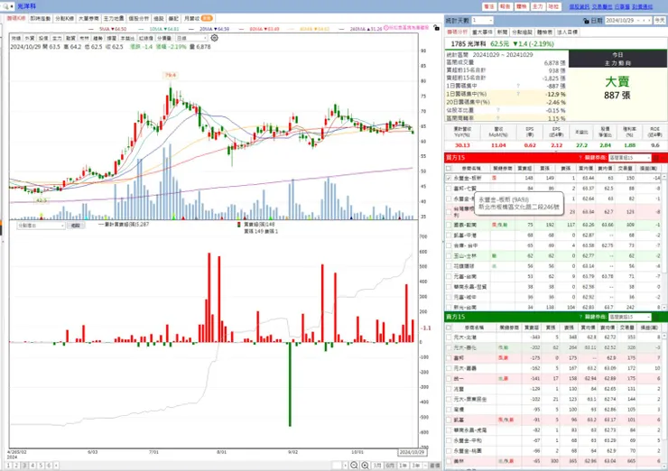The height and width of the screenshot is (471, 668).
Task: Click the zoom out magnifier below the chart
Action: pyautogui.click(x=354, y=466)
